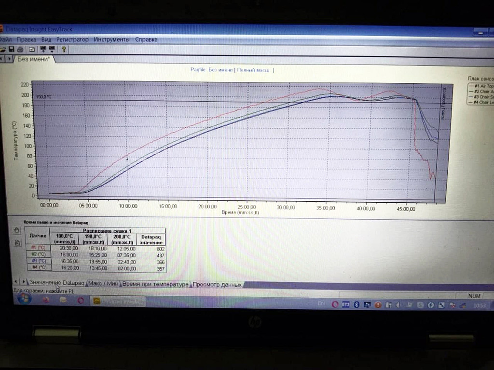Open the Просмотр данных tab
Screen dimensions: 494x370
(217, 284)
